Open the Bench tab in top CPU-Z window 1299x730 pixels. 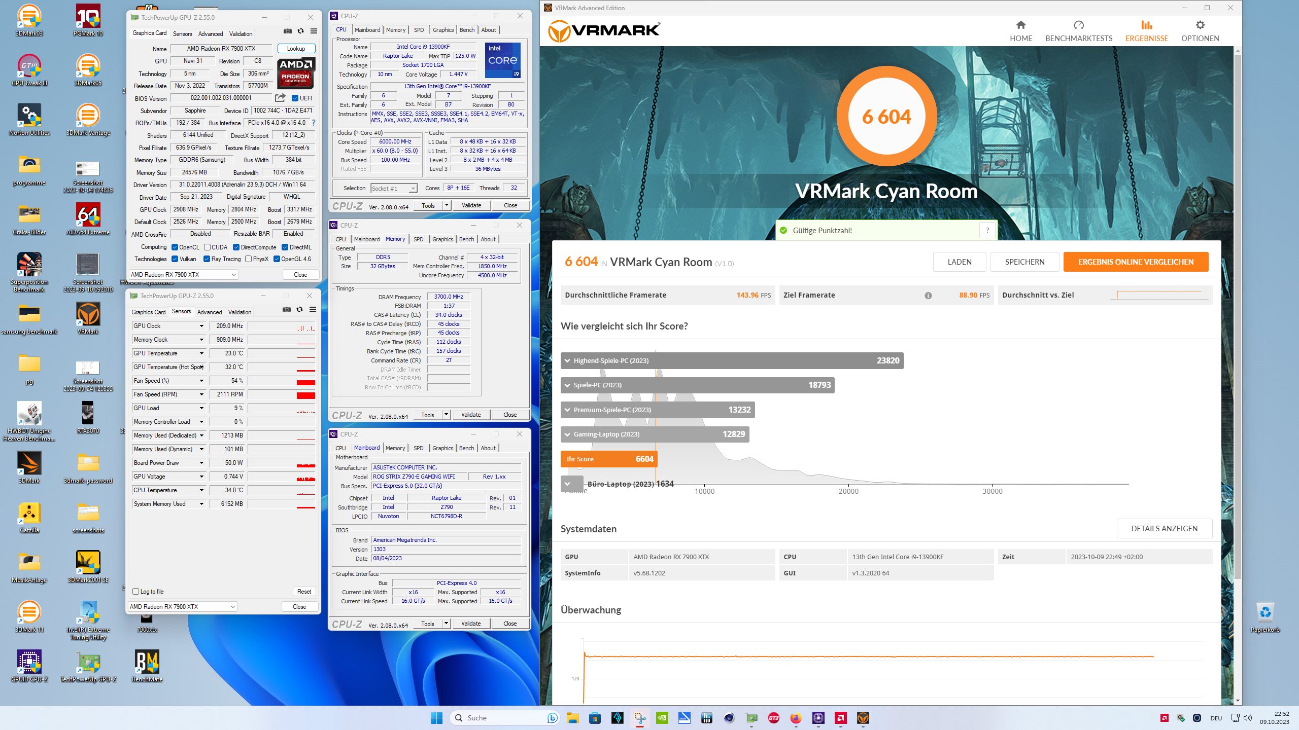(467, 30)
